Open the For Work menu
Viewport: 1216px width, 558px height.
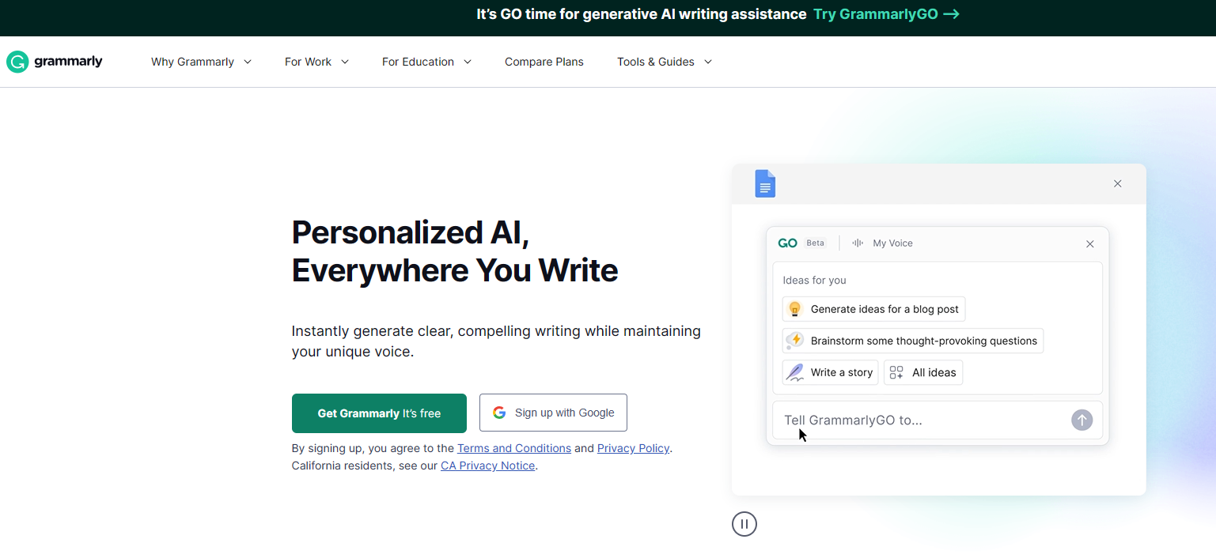(x=316, y=62)
